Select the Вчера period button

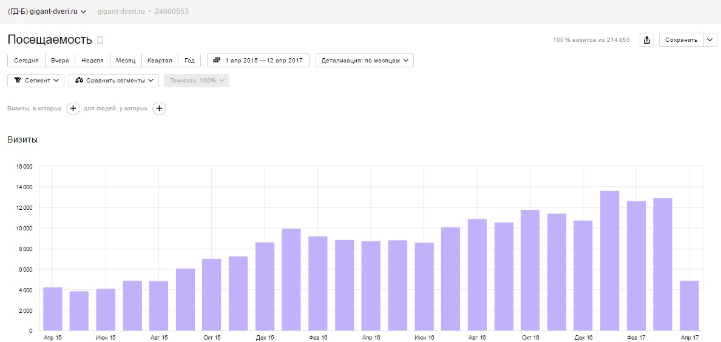coord(60,60)
